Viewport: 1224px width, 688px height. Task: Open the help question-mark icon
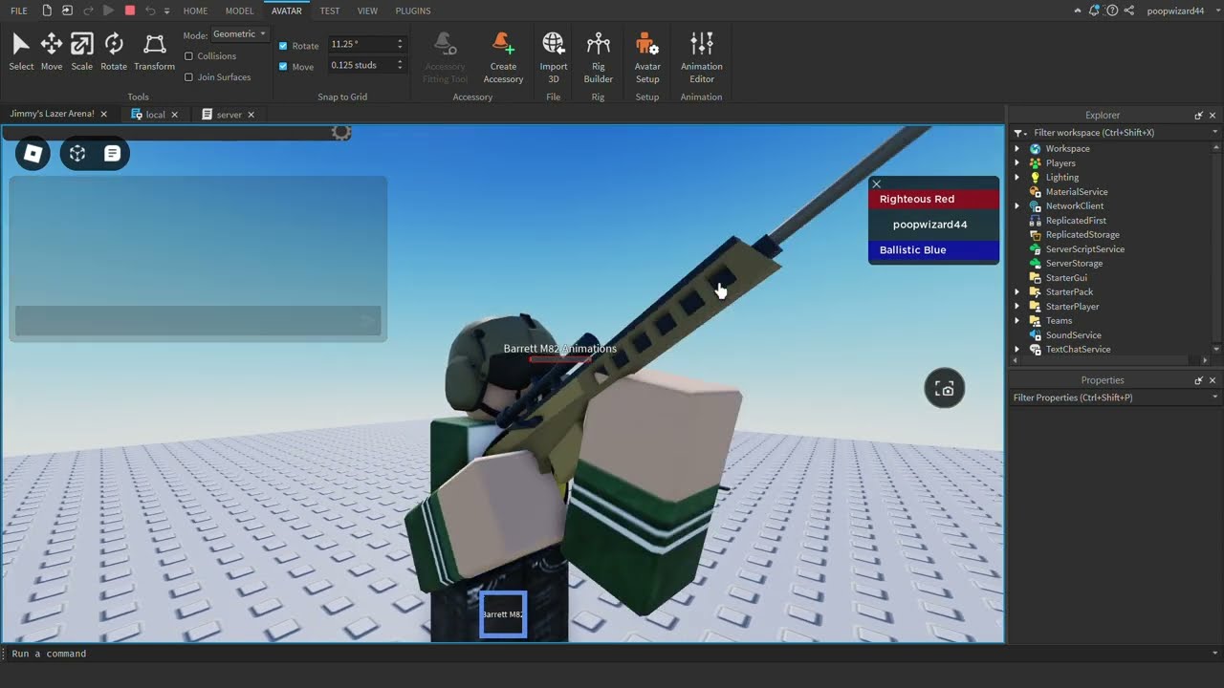(1113, 11)
